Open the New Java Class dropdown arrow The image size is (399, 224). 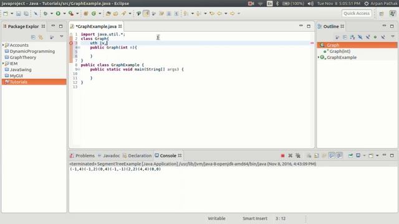point(100,14)
